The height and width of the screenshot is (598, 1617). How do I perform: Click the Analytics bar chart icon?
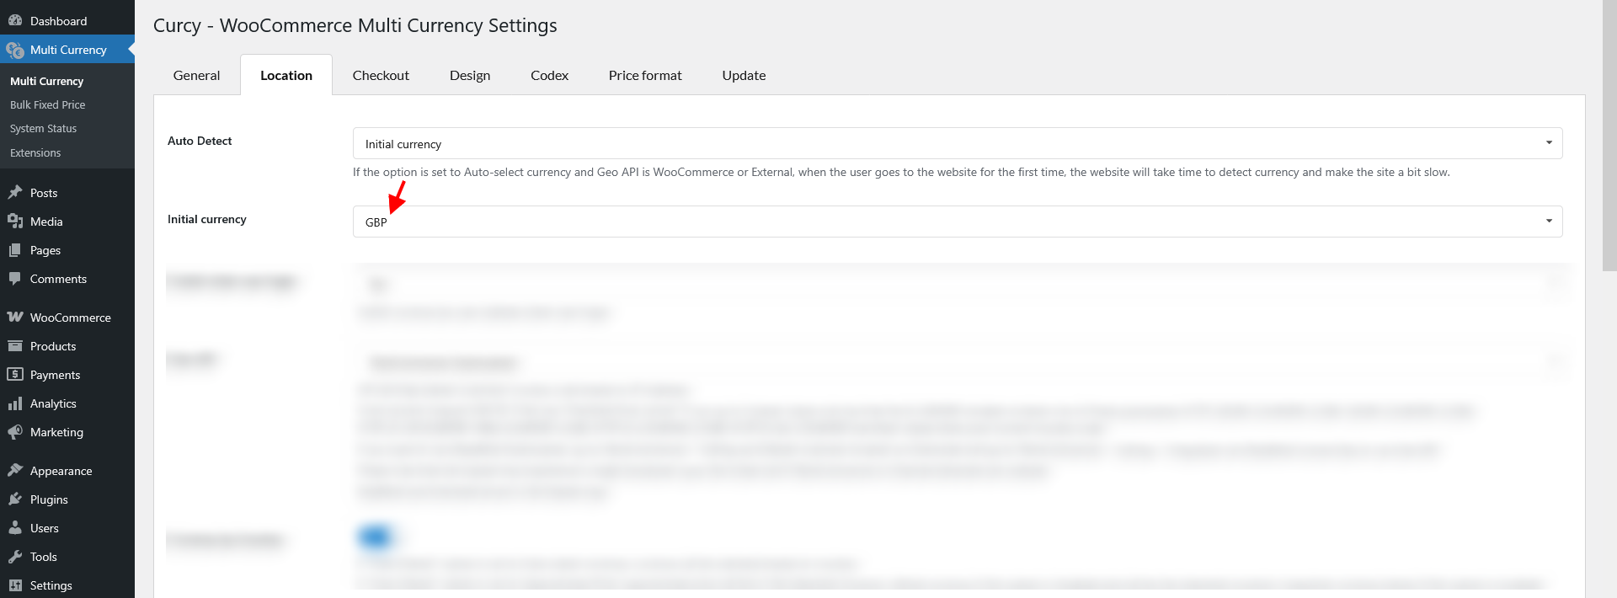point(15,403)
